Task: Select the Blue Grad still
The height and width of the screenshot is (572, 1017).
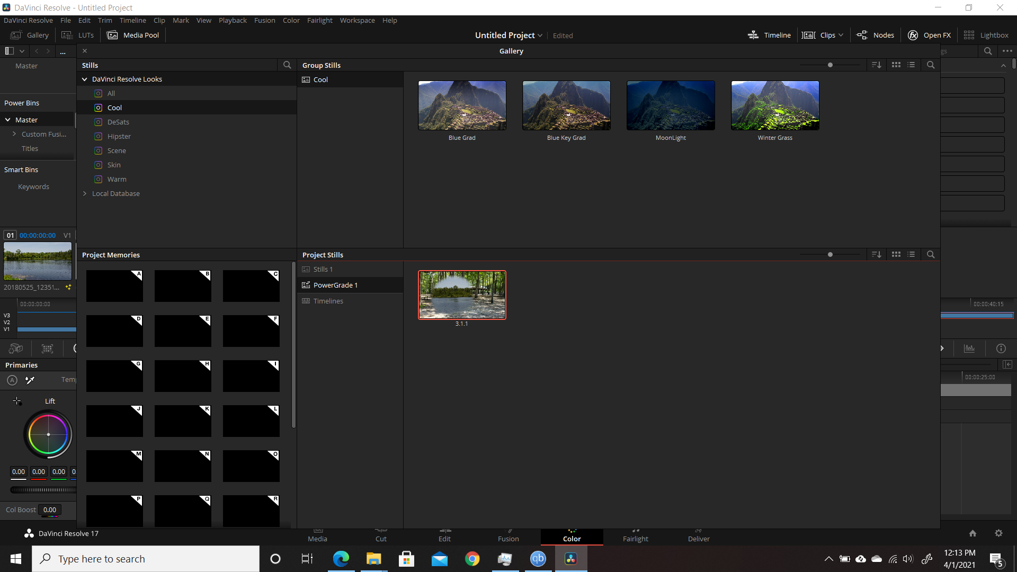Action: pyautogui.click(x=462, y=105)
